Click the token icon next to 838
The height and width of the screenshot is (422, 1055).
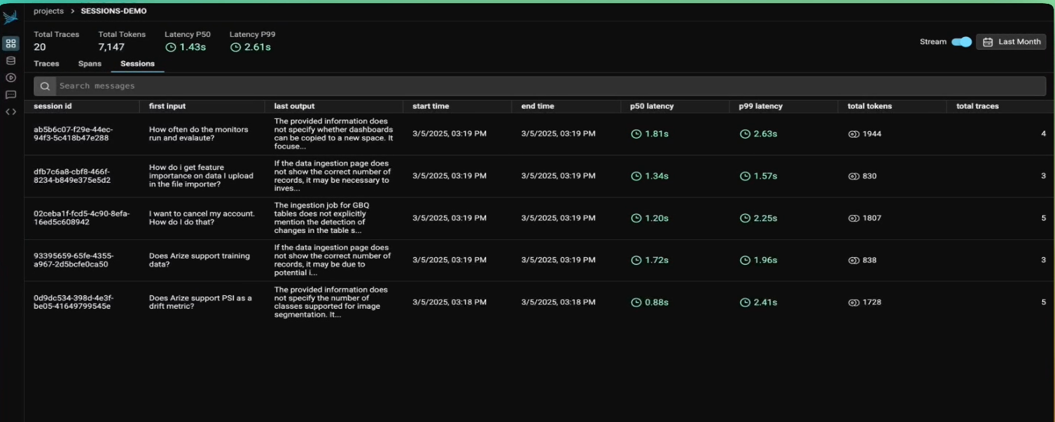click(x=853, y=260)
